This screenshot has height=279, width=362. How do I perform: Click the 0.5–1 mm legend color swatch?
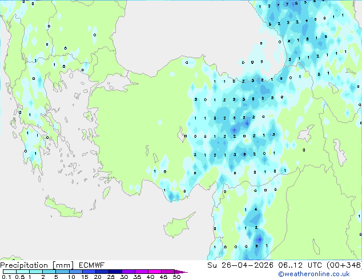pos(23,272)
